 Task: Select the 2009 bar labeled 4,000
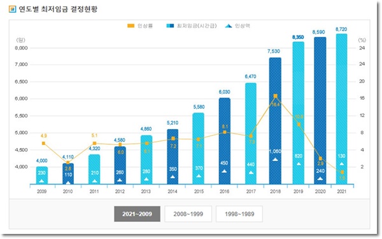click(x=41, y=175)
